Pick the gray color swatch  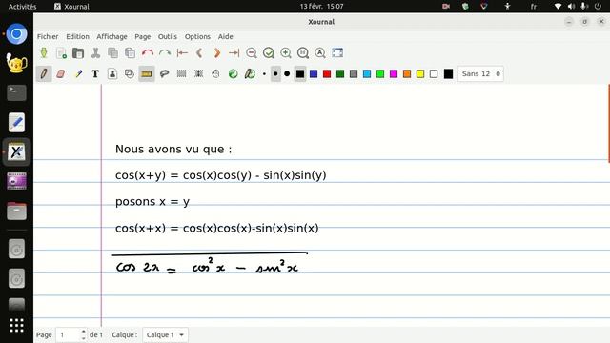pos(354,74)
